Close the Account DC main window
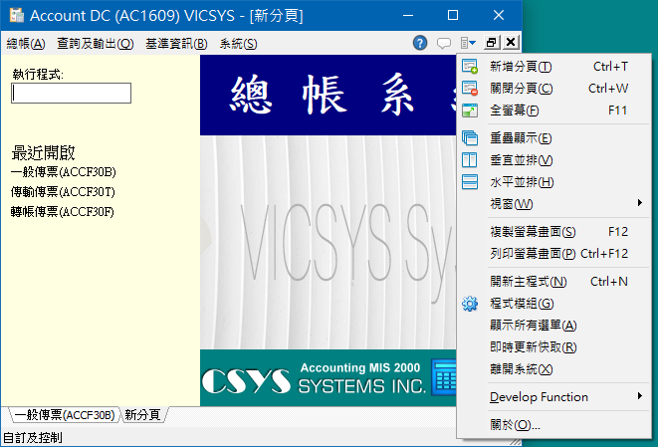658x447 pixels. point(499,15)
